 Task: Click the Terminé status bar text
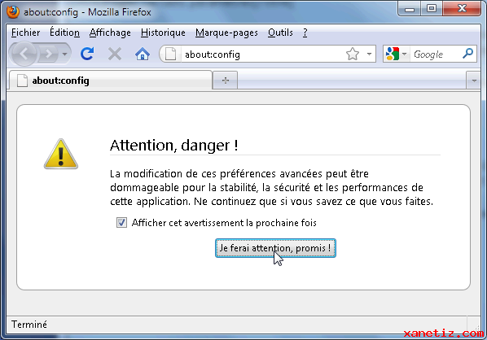pyautogui.click(x=29, y=325)
